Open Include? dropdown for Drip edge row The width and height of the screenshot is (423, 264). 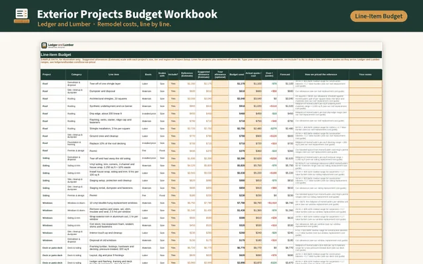click(173, 114)
